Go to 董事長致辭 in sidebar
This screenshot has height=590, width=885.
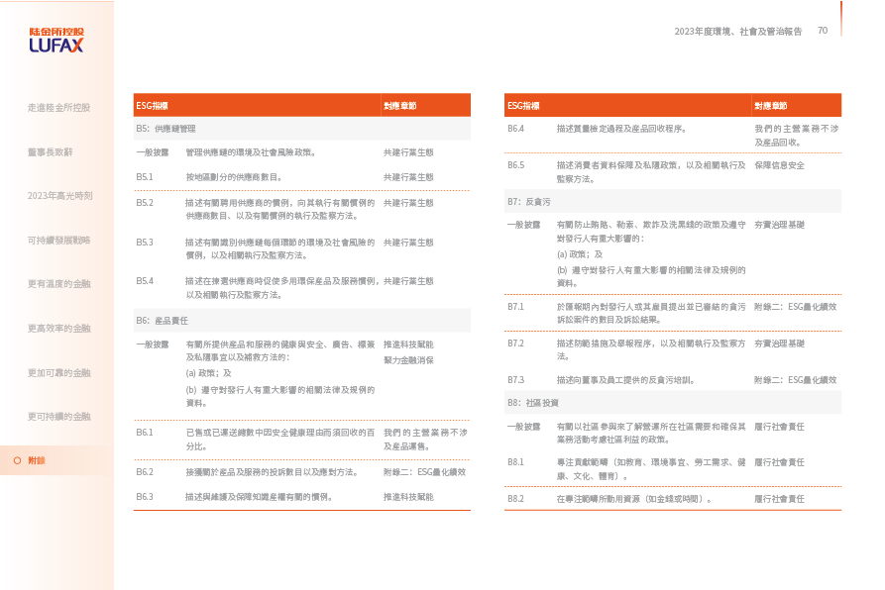pos(50,151)
